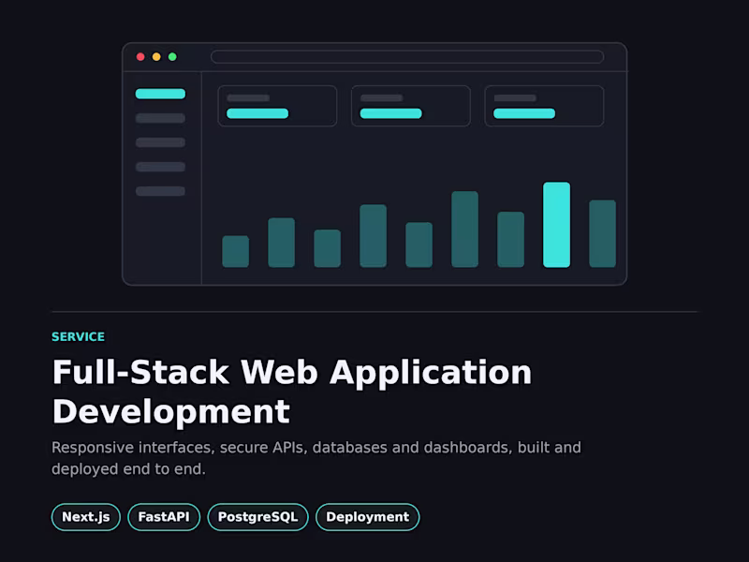Click the yellow window dot in mockup
749x562 pixels.
156,57
